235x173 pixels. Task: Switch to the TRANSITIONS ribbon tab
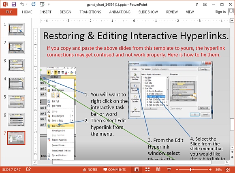(90, 12)
